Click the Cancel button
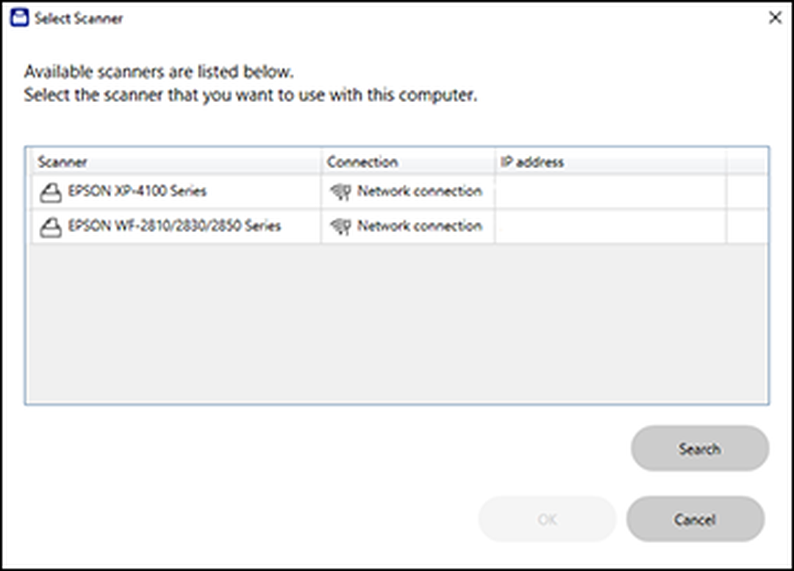Screen dimensions: 794x571 point(695,520)
